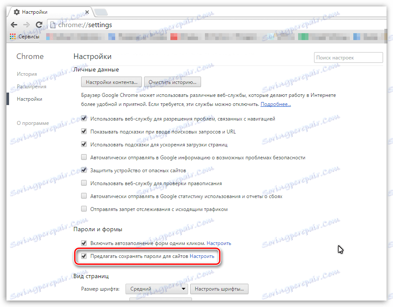
Task: Open О программе in the sidebar
Action: (x=33, y=123)
